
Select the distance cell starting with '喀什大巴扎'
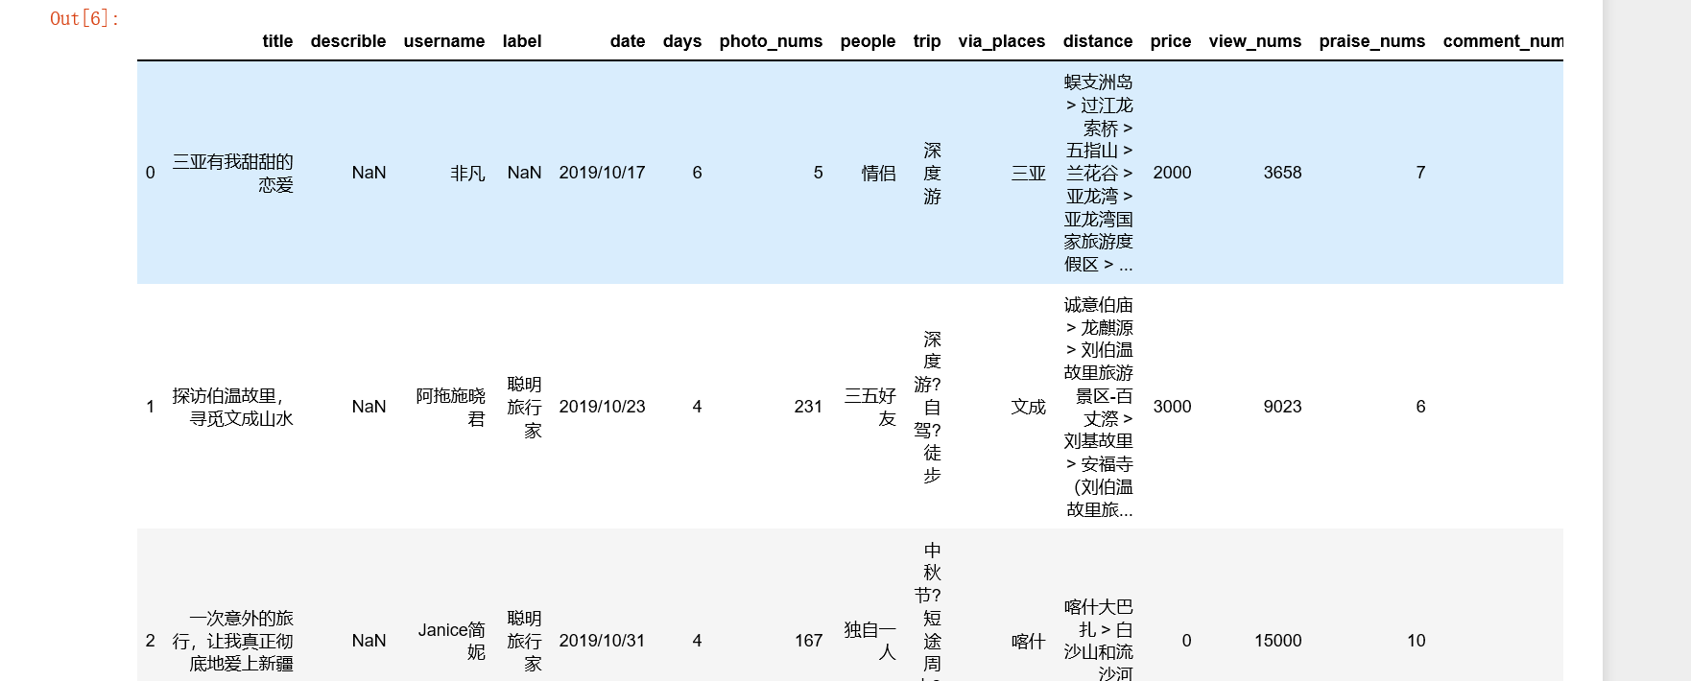tap(1098, 640)
